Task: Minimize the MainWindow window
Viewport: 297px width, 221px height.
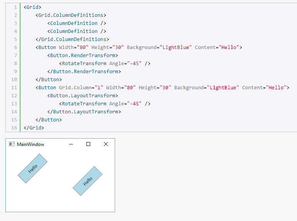Action: [x=71, y=144]
